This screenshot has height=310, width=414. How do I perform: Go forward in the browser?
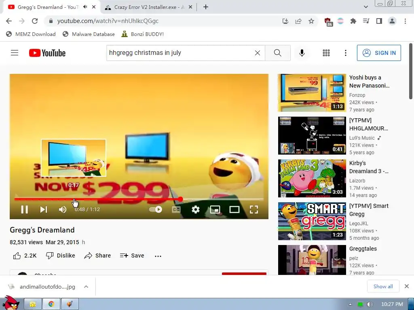pyautogui.click(x=22, y=21)
